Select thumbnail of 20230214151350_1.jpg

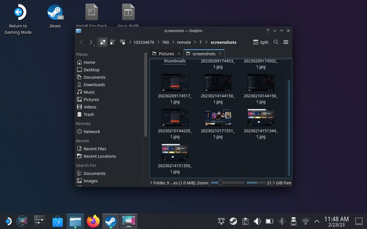(x=175, y=152)
